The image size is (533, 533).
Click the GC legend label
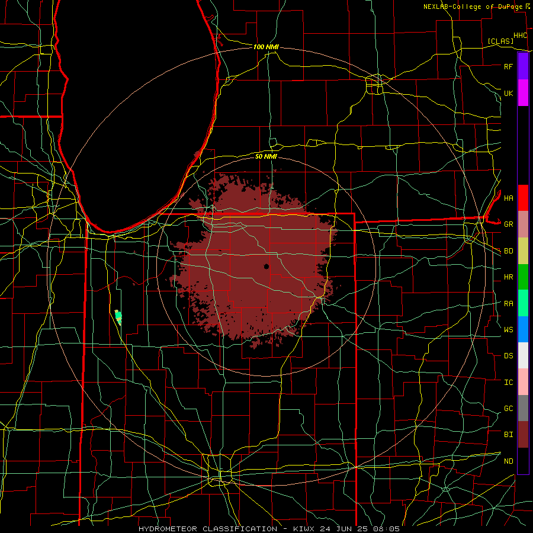coord(508,408)
